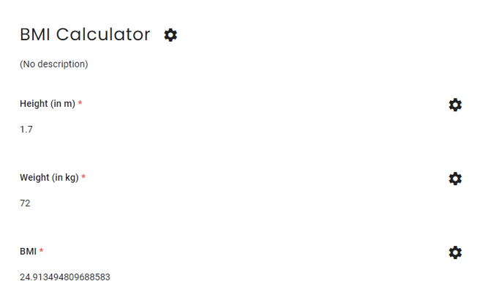Screen dimensions: 483x300
Task: Click the BMI result 24.913494809688583
Action: click(x=65, y=277)
